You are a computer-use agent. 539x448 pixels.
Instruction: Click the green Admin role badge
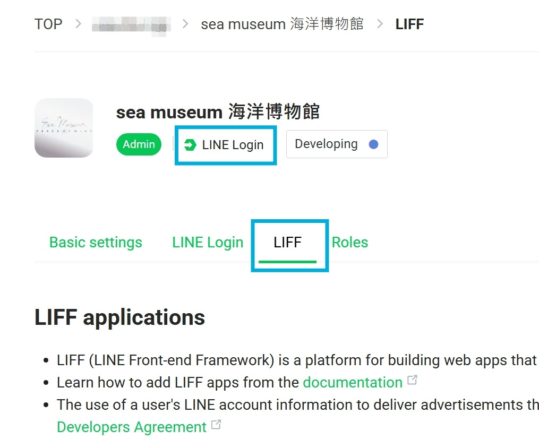139,144
